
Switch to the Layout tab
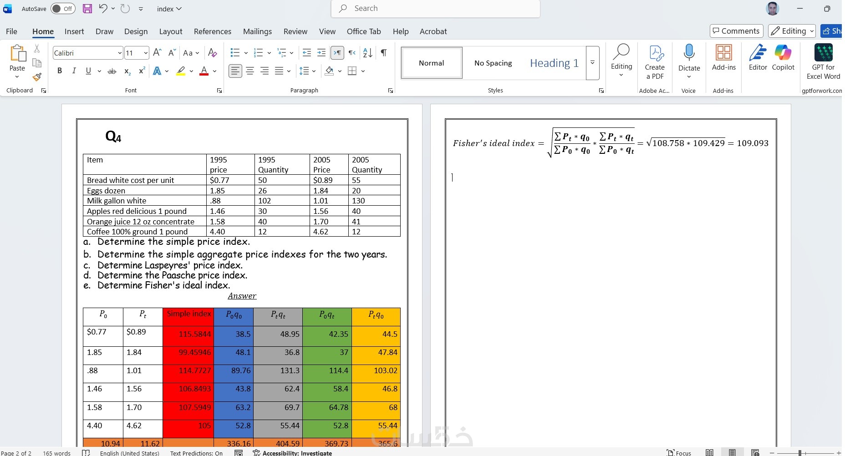point(171,31)
